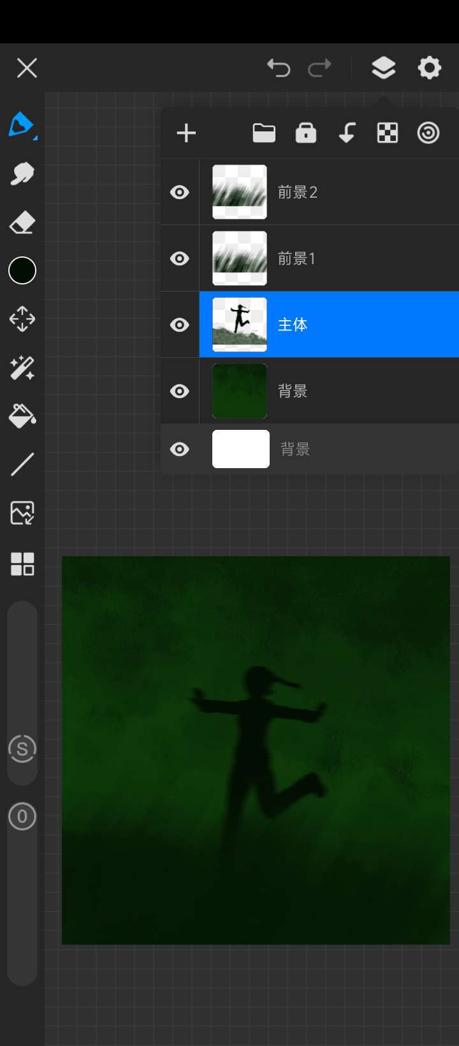Select the pen brush tool

22,125
